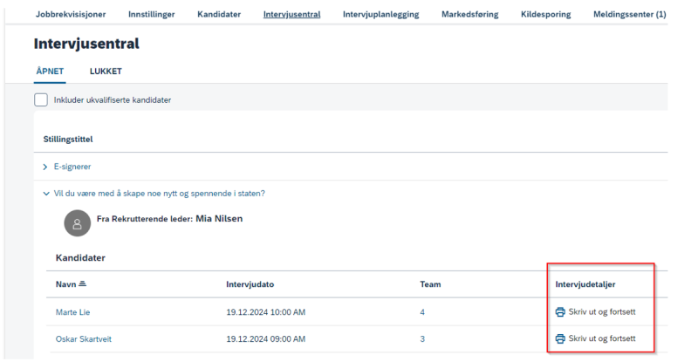
Task: Open Meldingssenter (1) notifications
Action: 629,14
